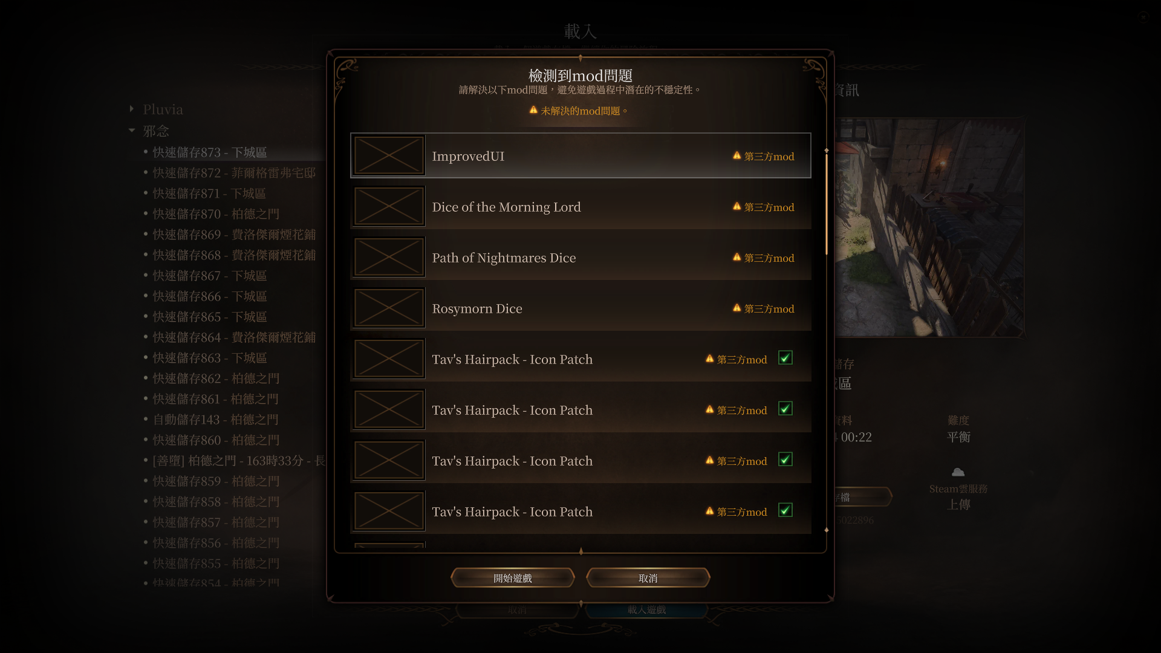Image resolution: width=1161 pixels, height=653 pixels.
Task: Click the ImprovedUI mod placeholder thumbnail
Action: (x=389, y=155)
